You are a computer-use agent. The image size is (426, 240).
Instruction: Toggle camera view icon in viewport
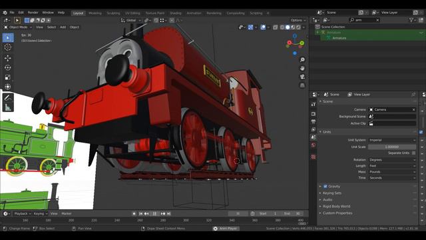[302, 77]
